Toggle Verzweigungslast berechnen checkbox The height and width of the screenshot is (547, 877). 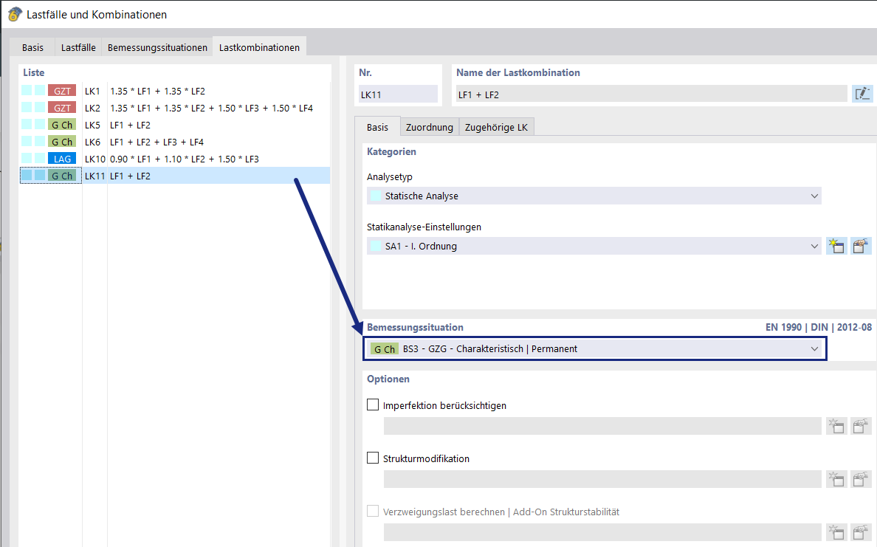tap(373, 511)
